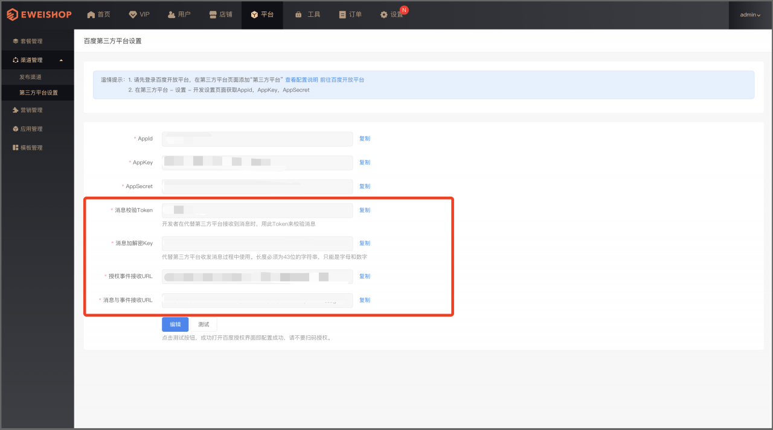Click the 前往百度开放平台 link
The height and width of the screenshot is (430, 773).
coord(342,80)
